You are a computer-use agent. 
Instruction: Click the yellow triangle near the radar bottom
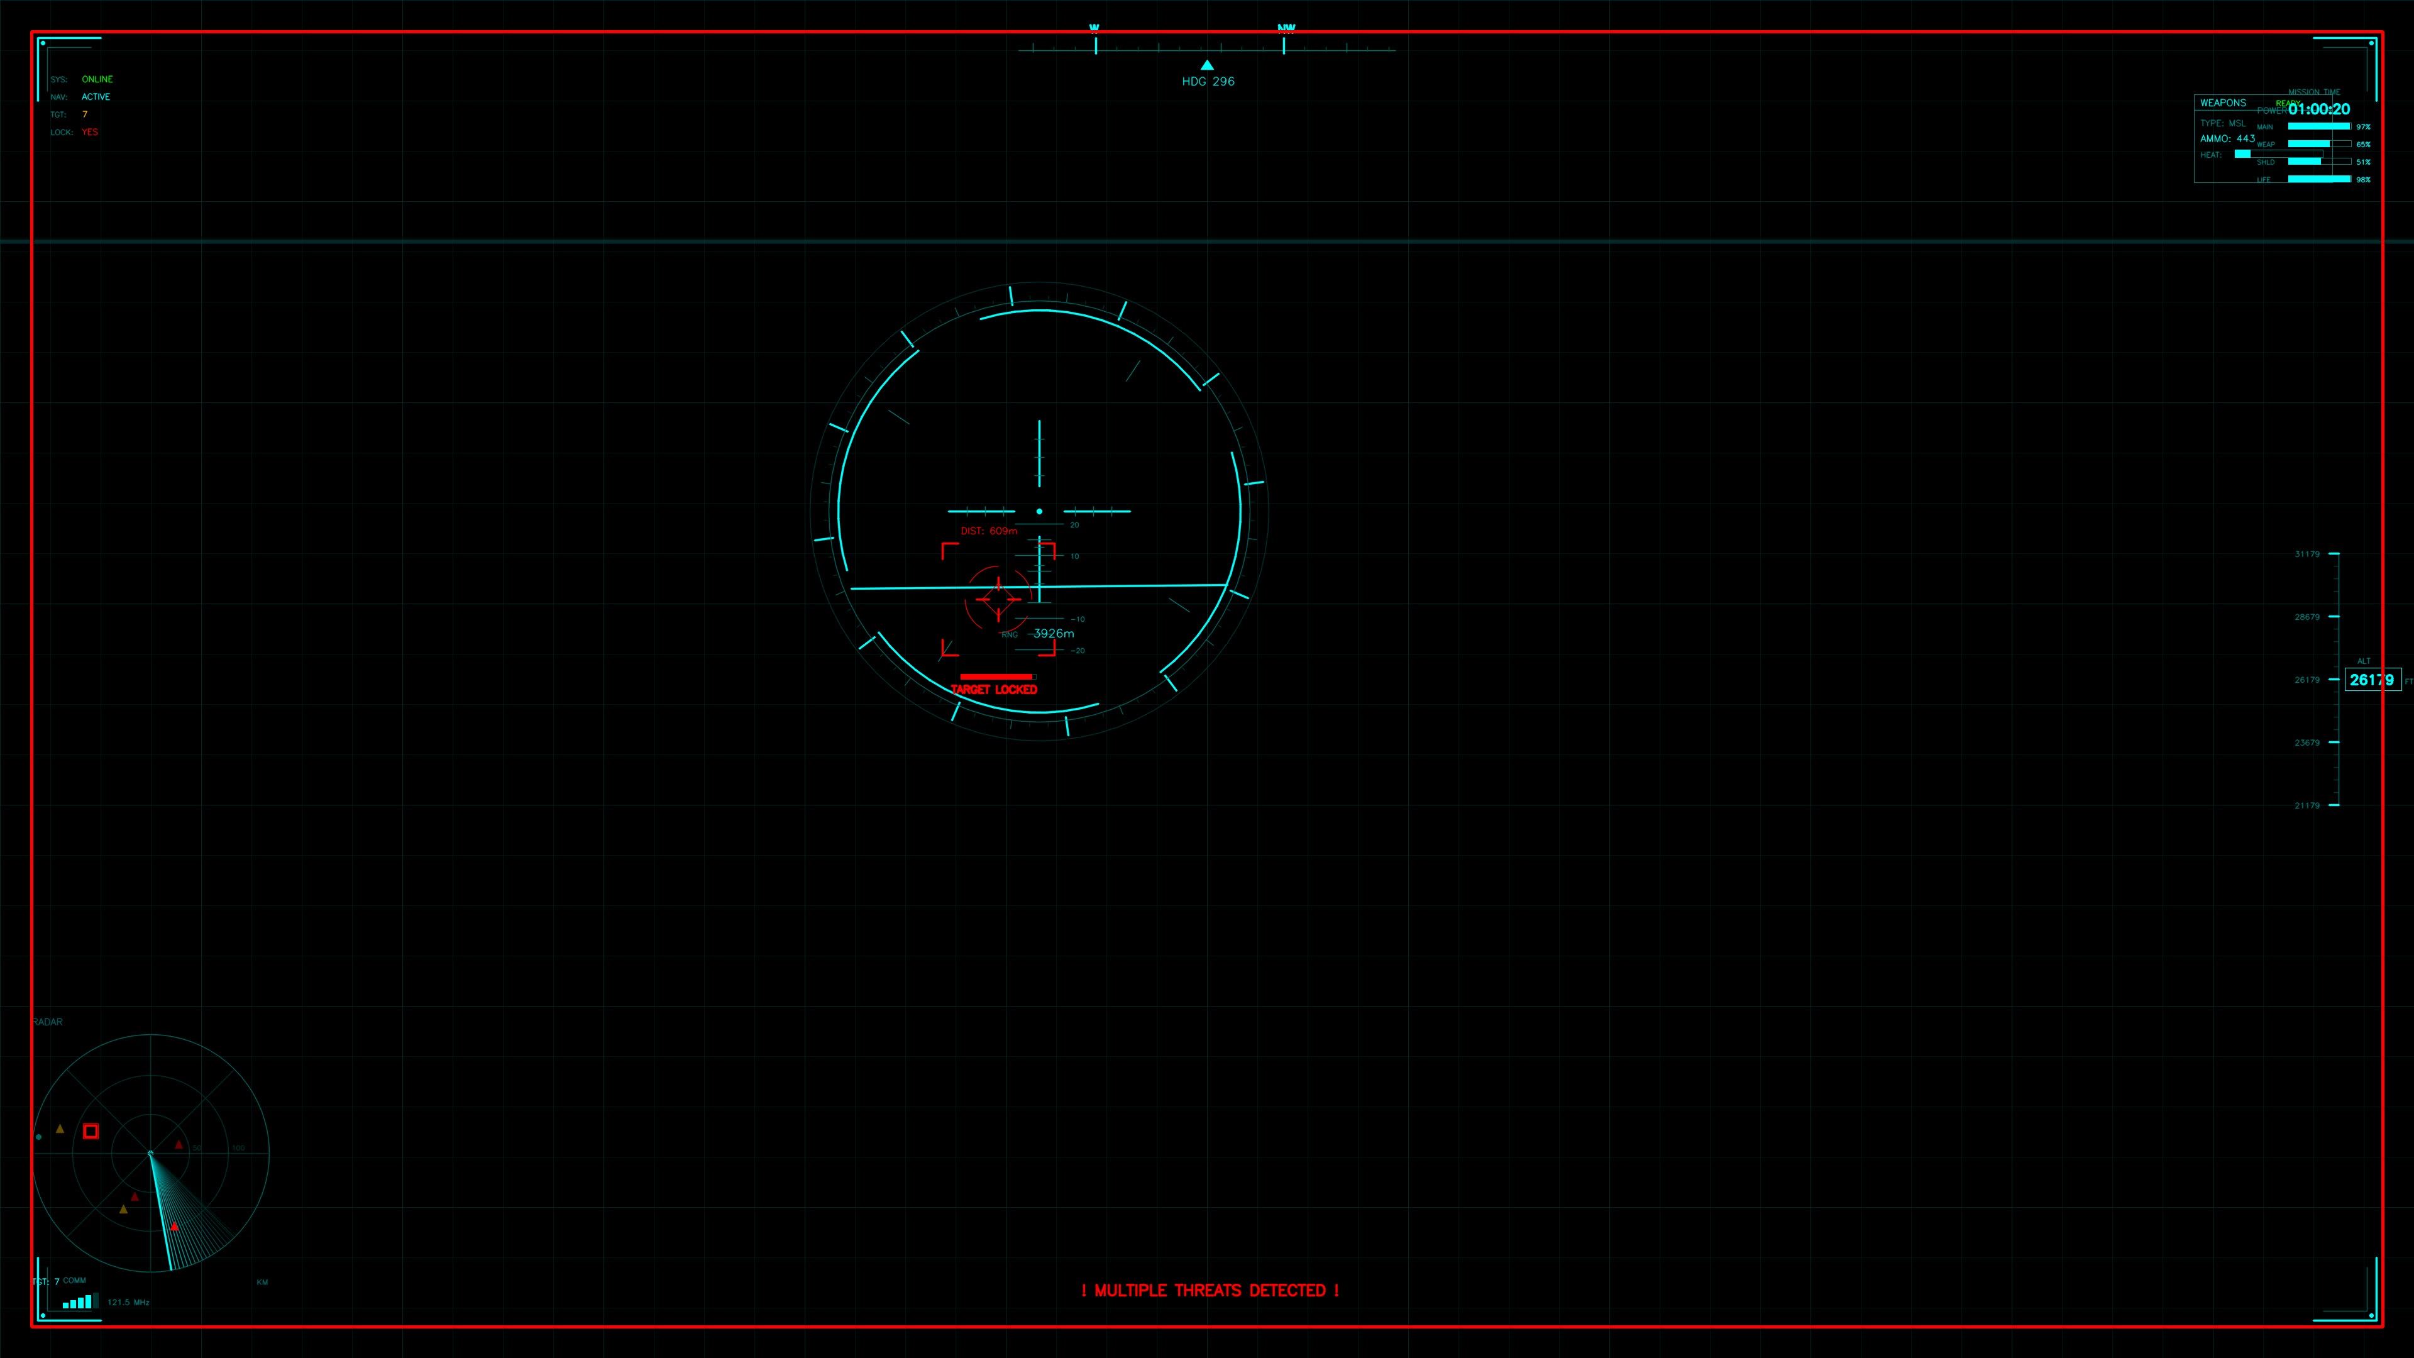click(124, 1211)
